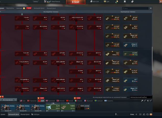Switch to Большой флот tab at top
The width and height of the screenshot is (162, 118).
pyautogui.click(x=39, y=8)
